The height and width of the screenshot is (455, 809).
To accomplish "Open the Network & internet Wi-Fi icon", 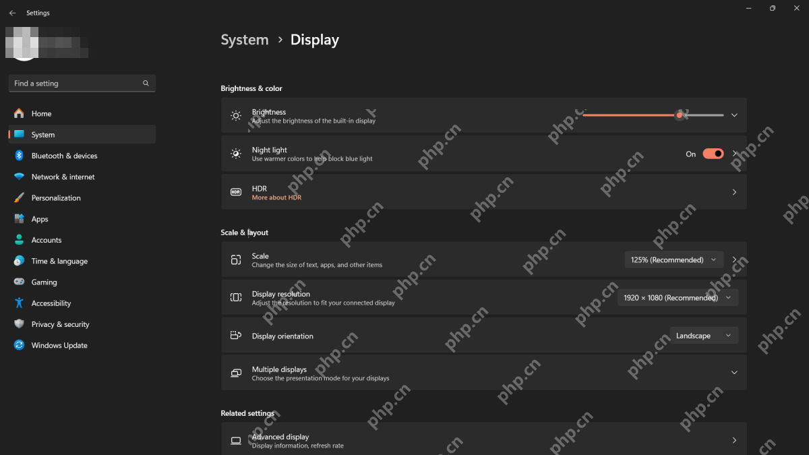I will [19, 177].
